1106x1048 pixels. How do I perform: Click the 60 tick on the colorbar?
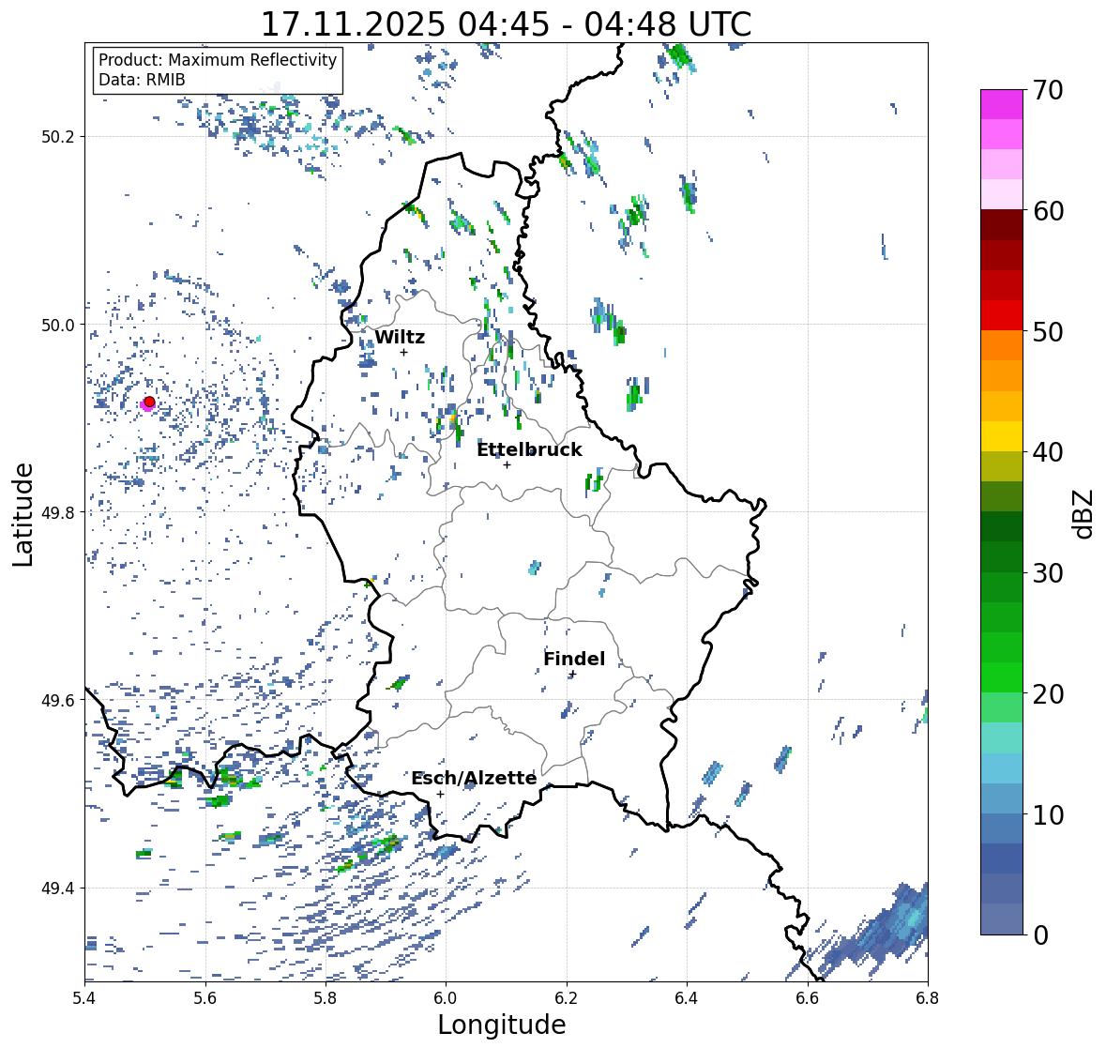(1047, 211)
